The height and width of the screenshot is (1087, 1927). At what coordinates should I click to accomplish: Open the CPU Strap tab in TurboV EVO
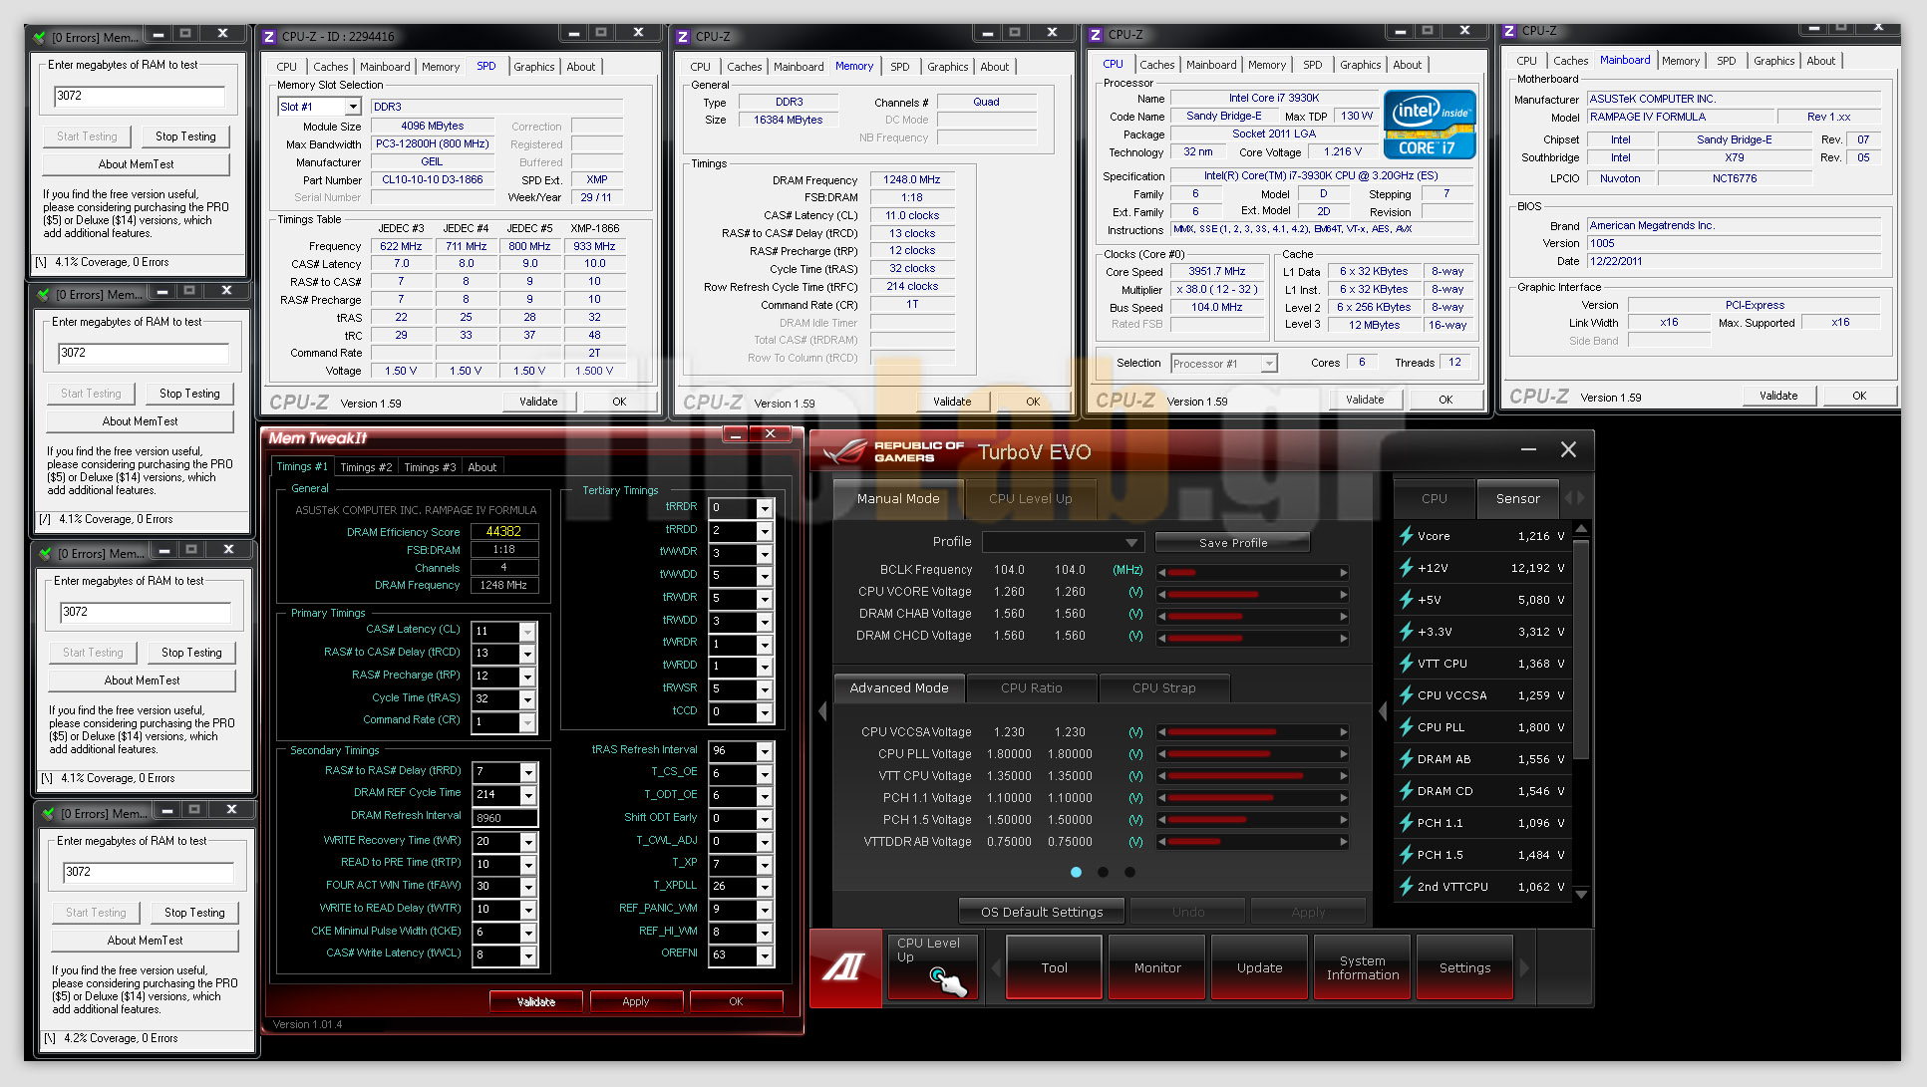coord(1163,688)
